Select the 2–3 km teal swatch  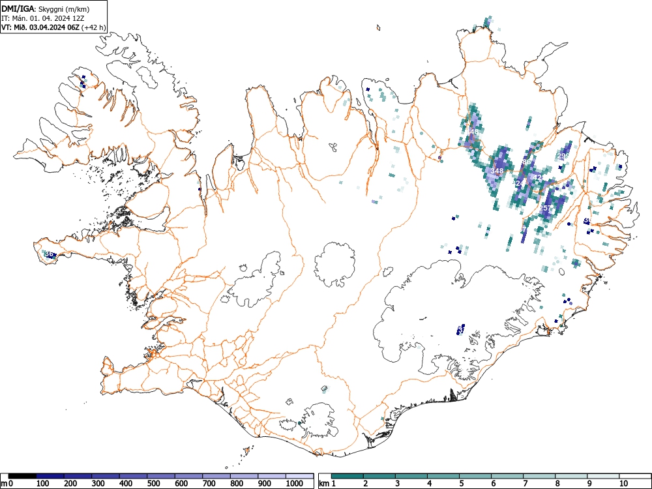click(x=379, y=476)
